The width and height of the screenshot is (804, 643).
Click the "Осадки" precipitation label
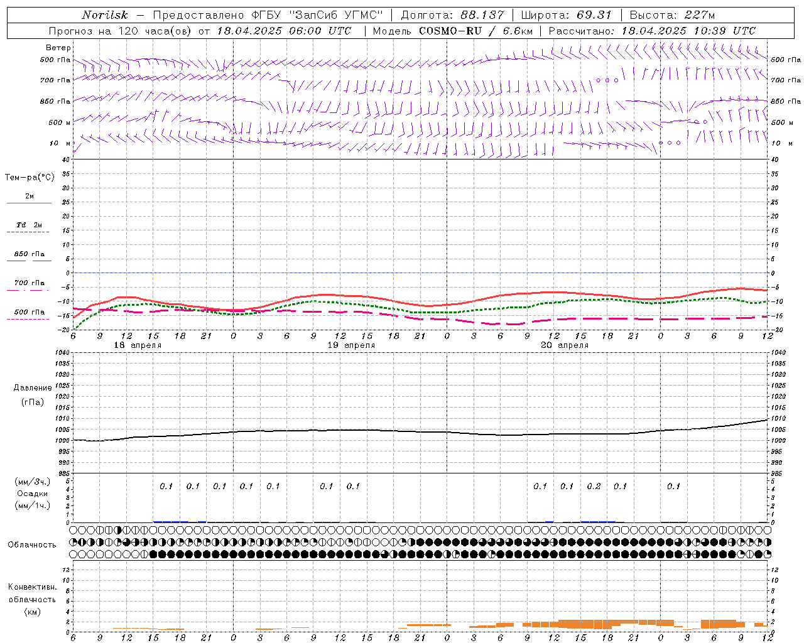click(x=33, y=494)
